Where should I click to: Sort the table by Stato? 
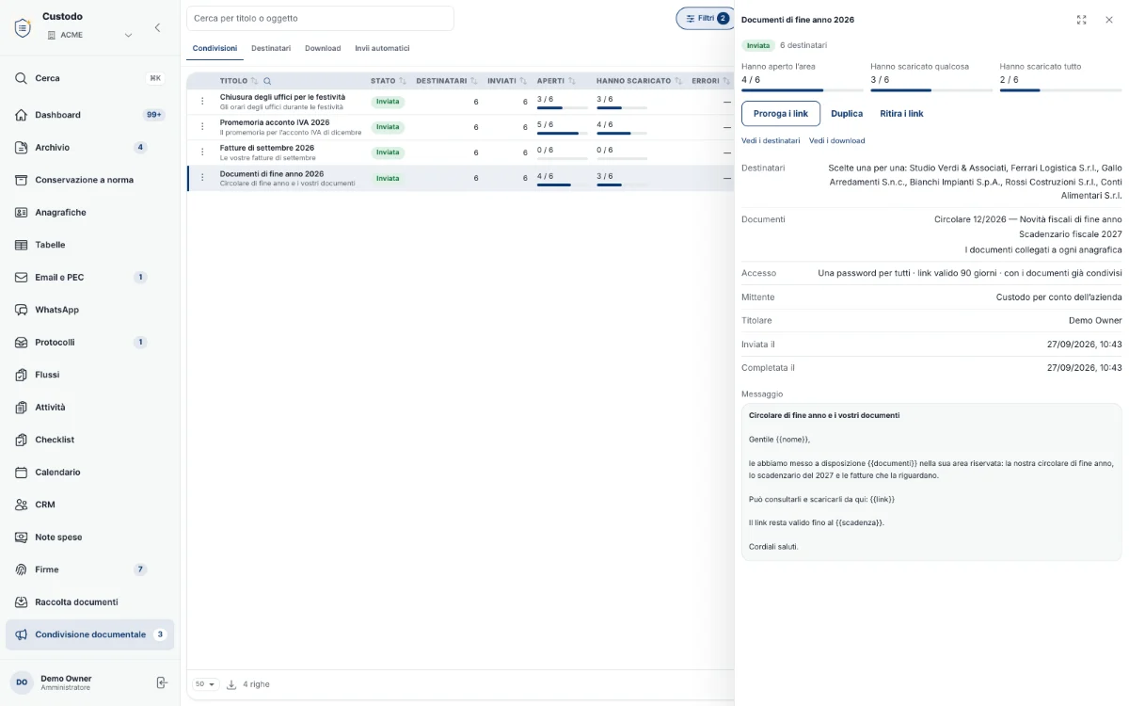(x=403, y=81)
